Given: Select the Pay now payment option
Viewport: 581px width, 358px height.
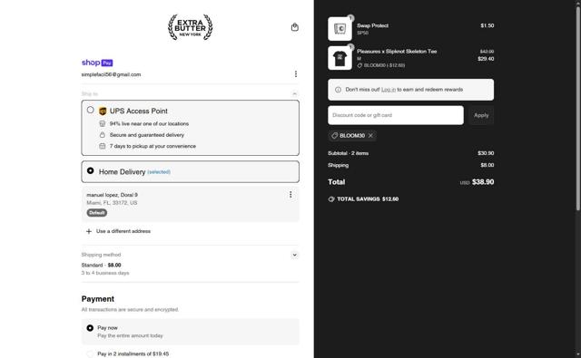Looking at the screenshot, I should (90, 328).
